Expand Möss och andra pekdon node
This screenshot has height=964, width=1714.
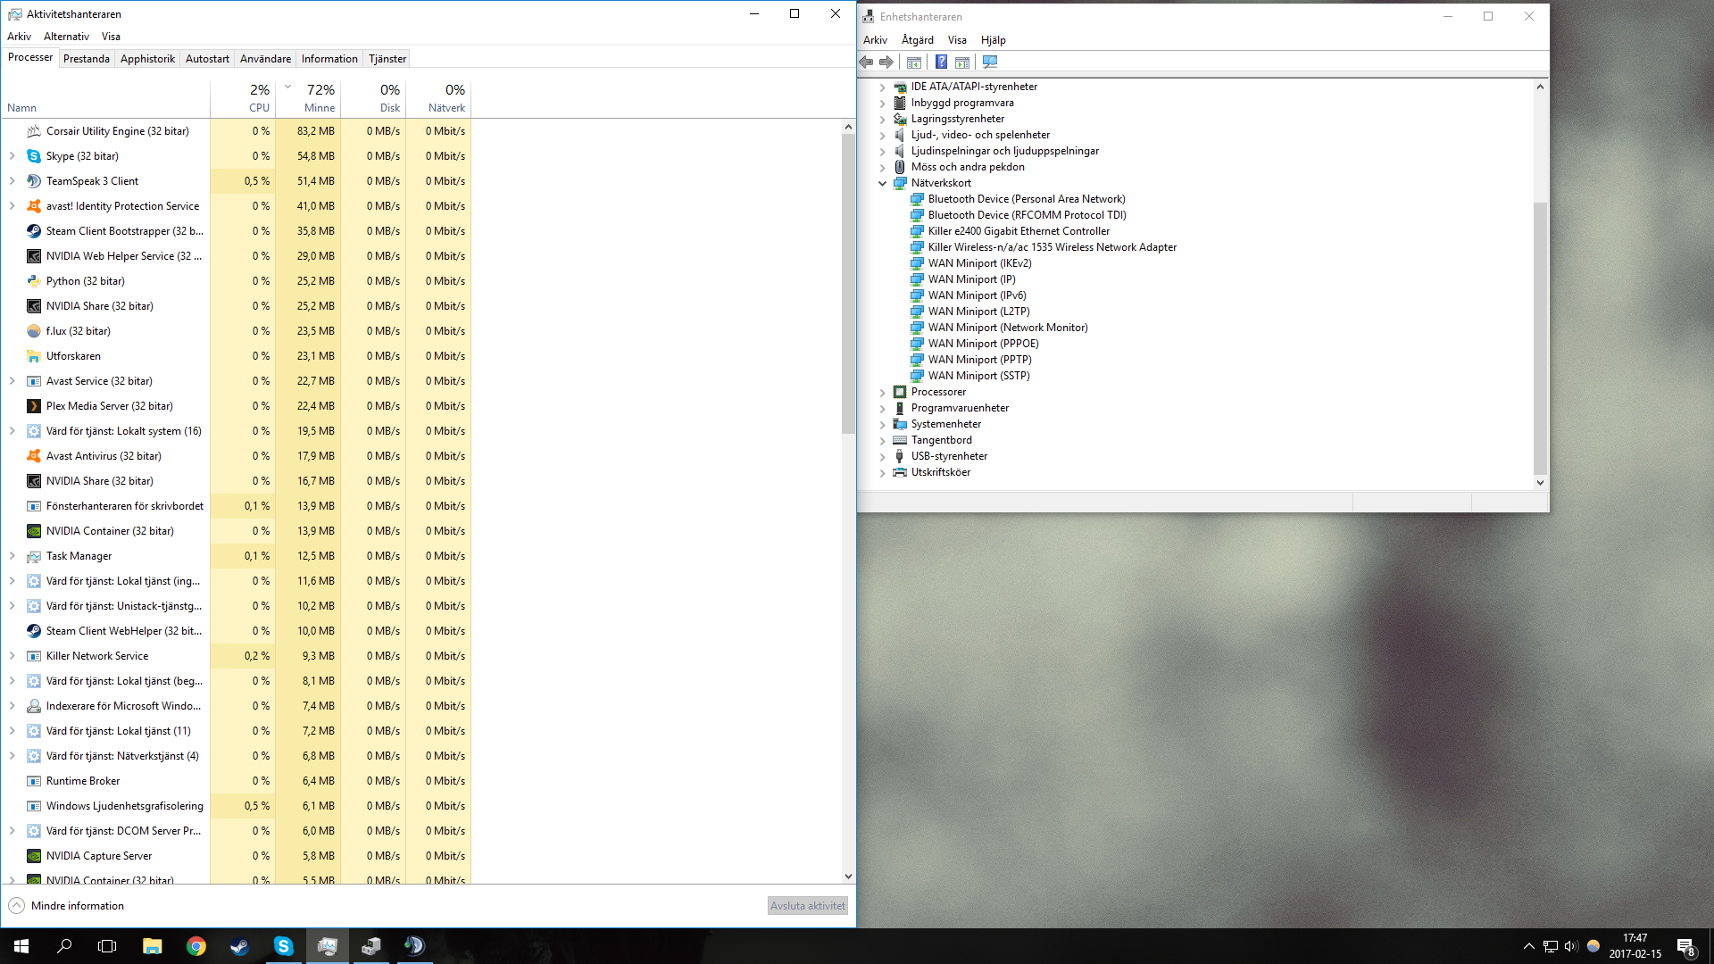pyautogui.click(x=882, y=167)
